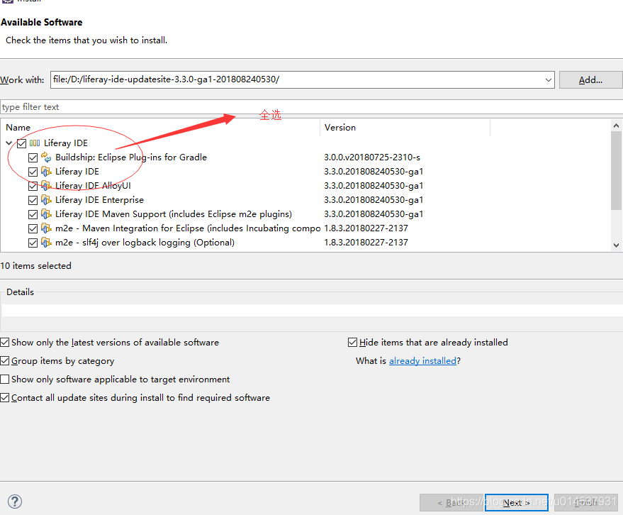Click the type filter text field
This screenshot has height=515, width=623.
[x=312, y=107]
